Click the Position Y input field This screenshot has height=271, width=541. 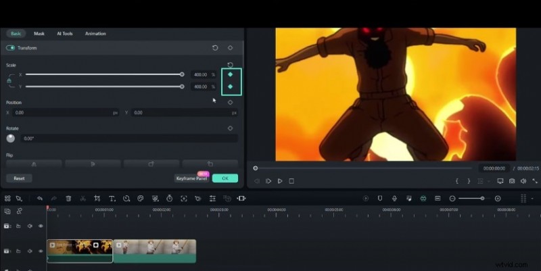[x=184, y=113]
